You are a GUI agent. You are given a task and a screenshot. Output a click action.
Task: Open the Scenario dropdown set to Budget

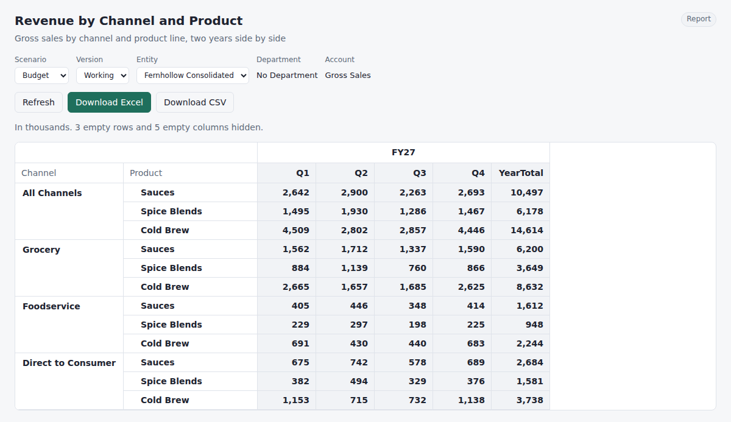(41, 76)
